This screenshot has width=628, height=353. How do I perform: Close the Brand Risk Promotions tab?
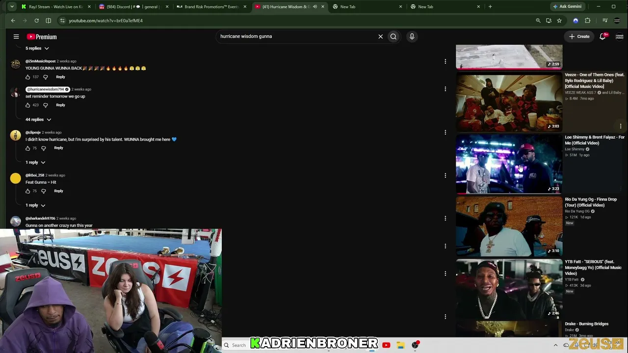tap(245, 7)
